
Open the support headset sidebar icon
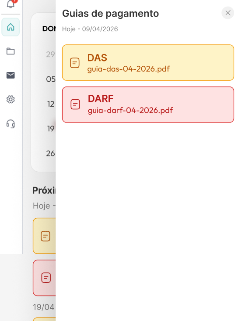click(10, 124)
